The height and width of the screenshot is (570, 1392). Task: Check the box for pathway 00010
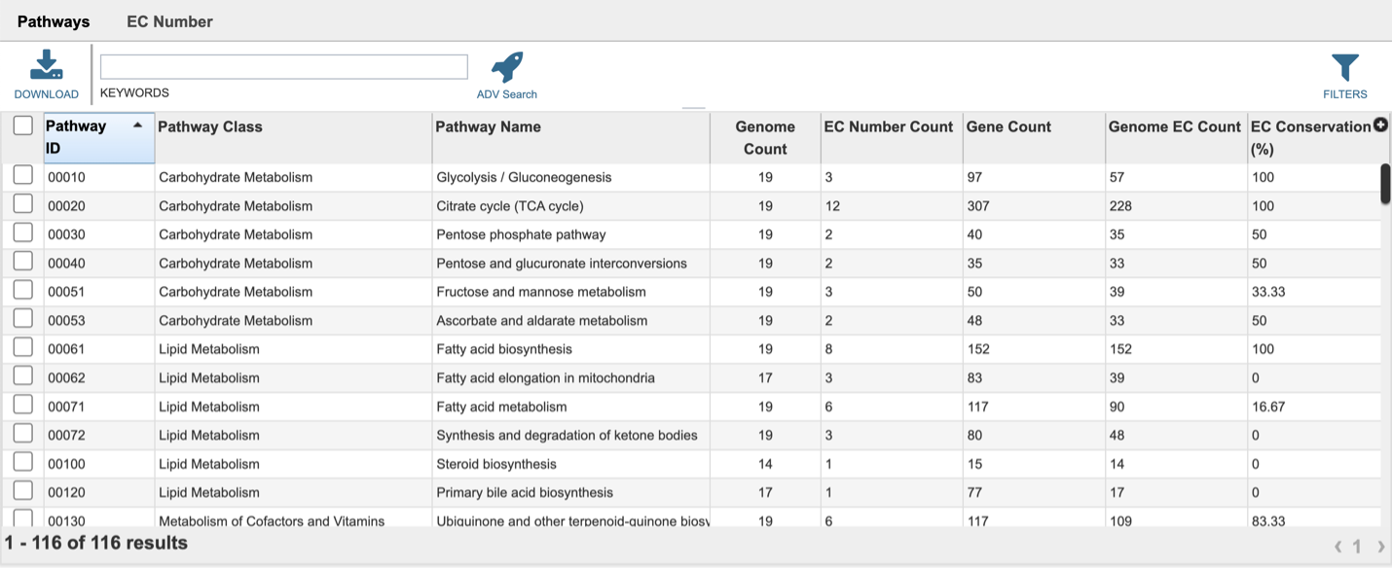coord(23,175)
